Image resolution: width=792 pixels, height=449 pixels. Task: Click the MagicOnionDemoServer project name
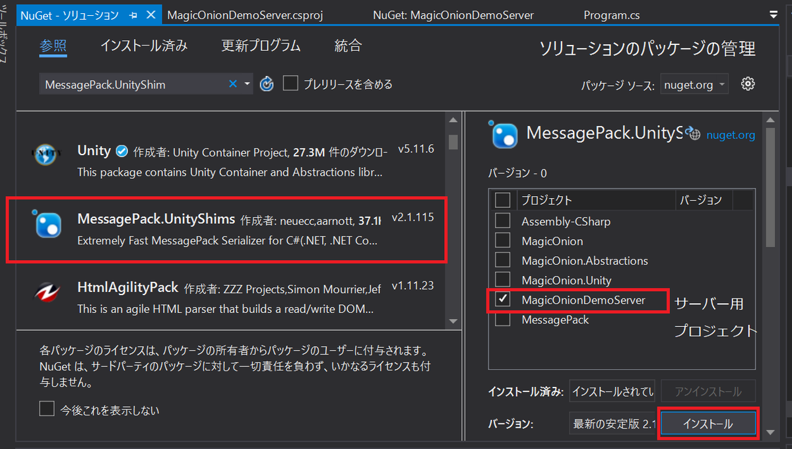(x=583, y=300)
